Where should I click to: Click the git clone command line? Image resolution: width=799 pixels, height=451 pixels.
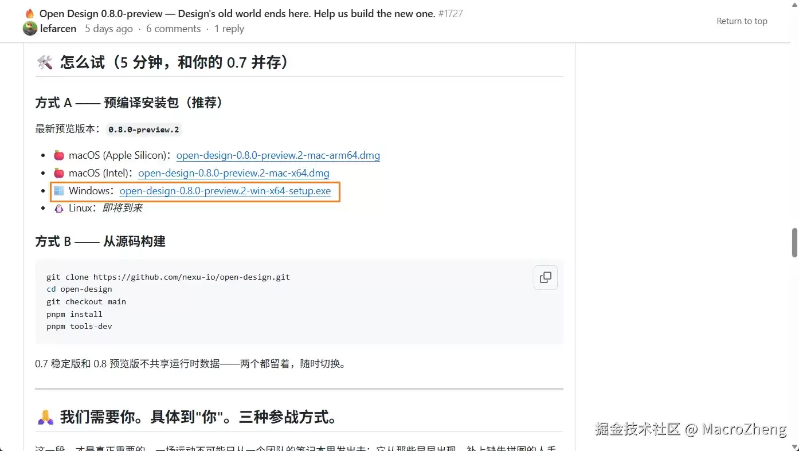click(168, 277)
